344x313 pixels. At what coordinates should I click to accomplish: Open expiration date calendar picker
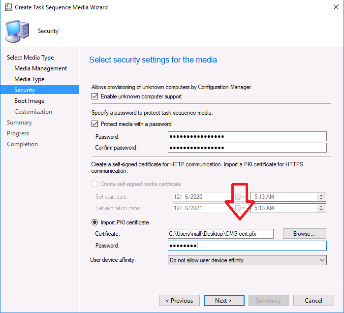click(240, 208)
